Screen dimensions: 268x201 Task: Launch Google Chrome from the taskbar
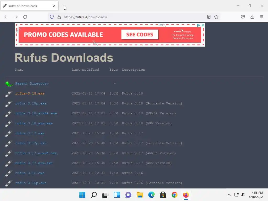[x=175, y=195]
